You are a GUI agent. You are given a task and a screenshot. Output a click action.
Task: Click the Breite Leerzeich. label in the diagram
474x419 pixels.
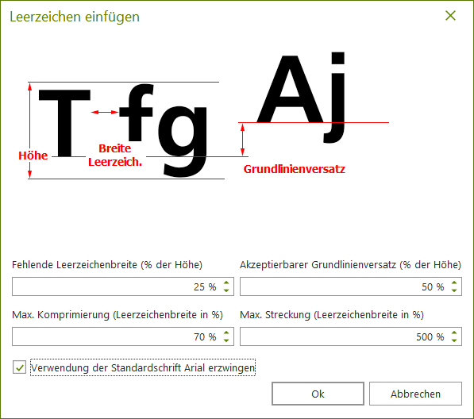(115, 155)
